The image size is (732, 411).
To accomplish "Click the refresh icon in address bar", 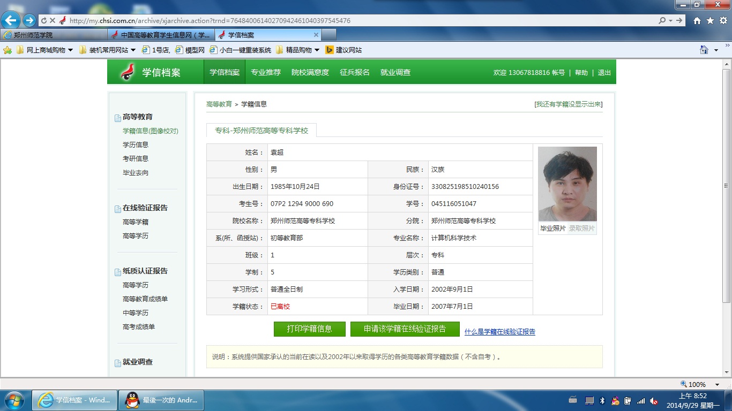I will (x=43, y=21).
